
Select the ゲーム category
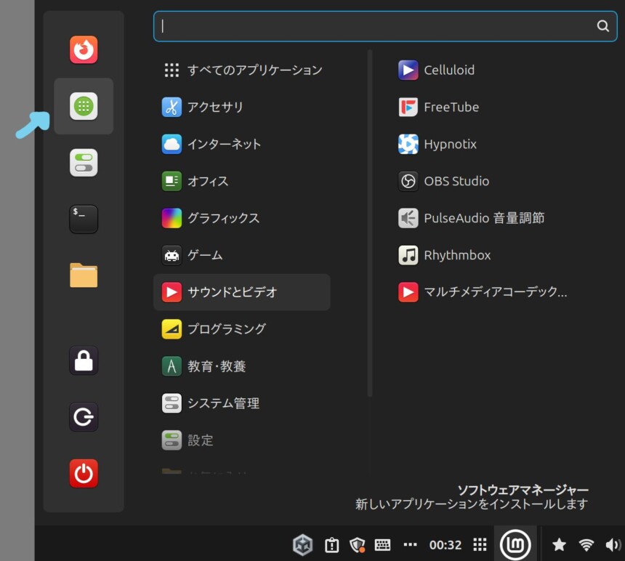242,255
